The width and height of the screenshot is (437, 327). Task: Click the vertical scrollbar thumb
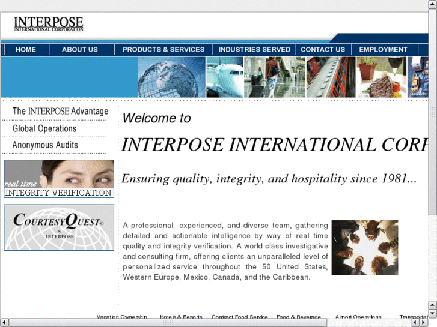433,112
